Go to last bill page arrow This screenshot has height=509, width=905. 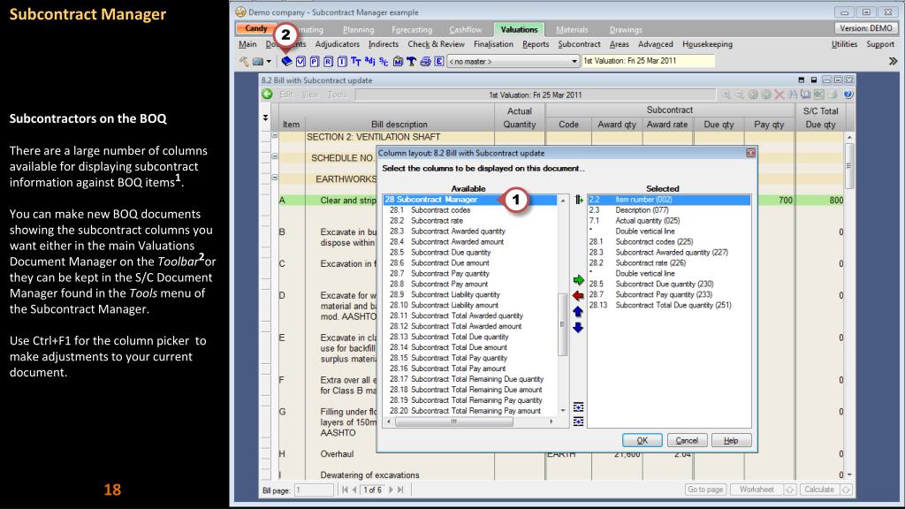[x=400, y=490]
